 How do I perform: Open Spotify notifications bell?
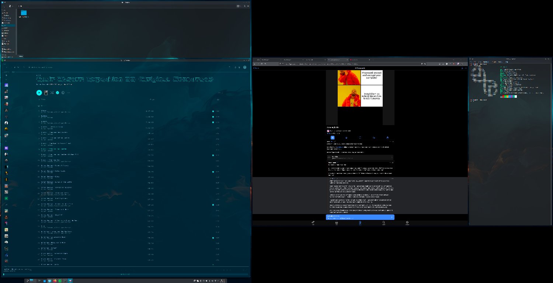pyautogui.click(x=235, y=67)
